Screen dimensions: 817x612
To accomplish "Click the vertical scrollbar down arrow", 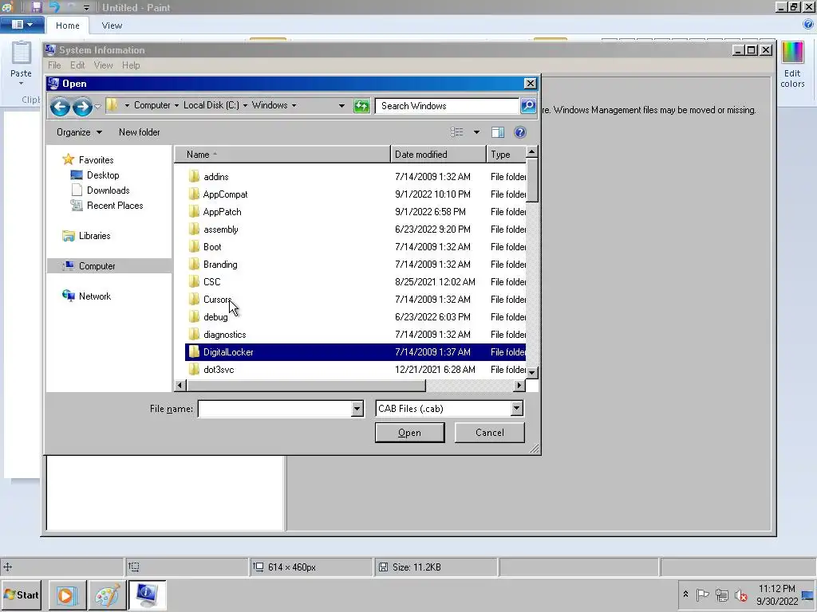I will (531, 373).
